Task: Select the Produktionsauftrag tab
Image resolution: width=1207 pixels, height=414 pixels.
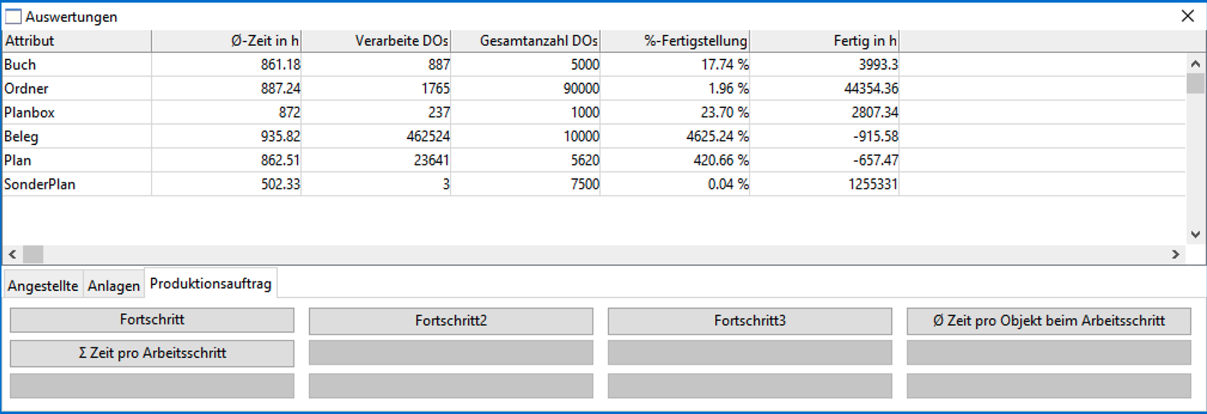Action: [x=211, y=284]
